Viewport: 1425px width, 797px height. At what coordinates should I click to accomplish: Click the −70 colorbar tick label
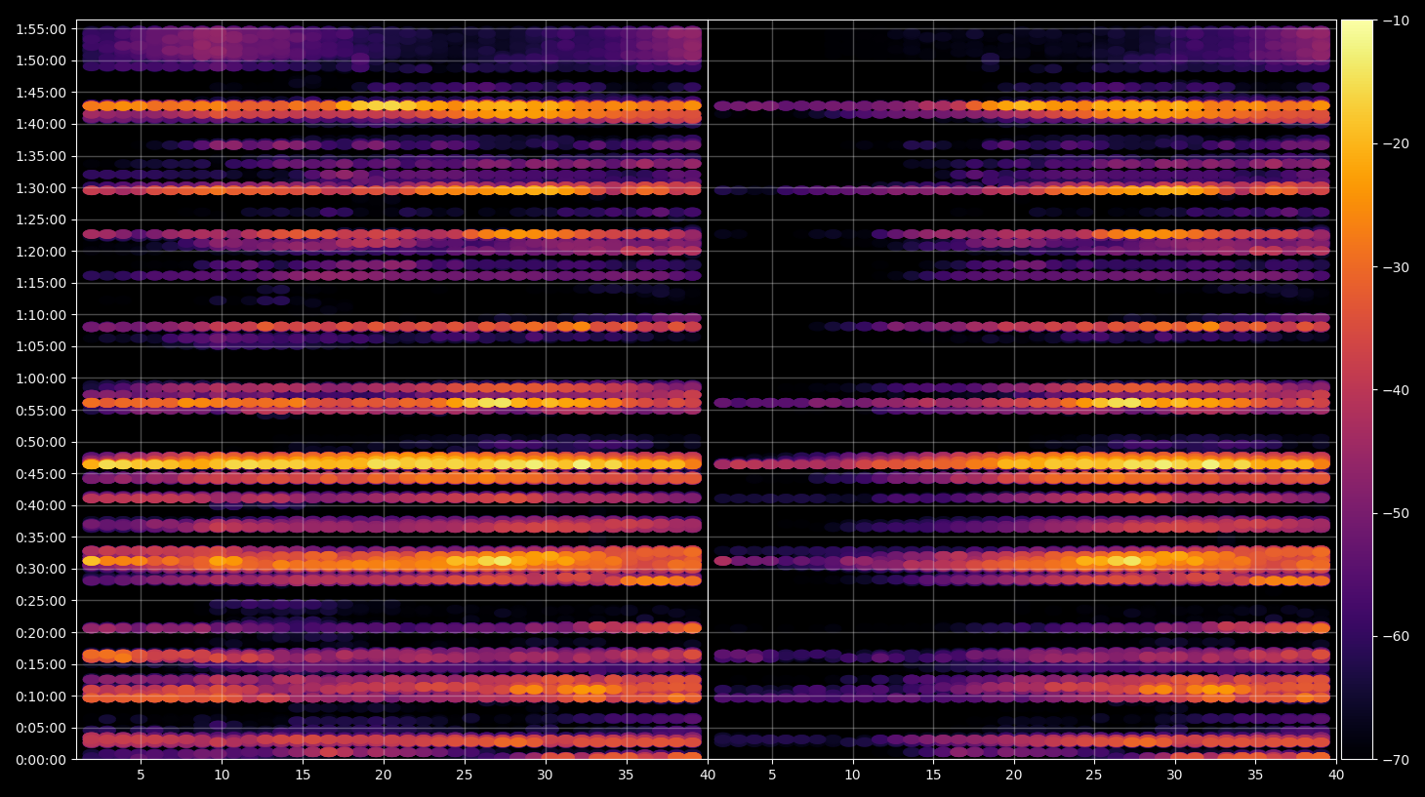[x=1396, y=760]
